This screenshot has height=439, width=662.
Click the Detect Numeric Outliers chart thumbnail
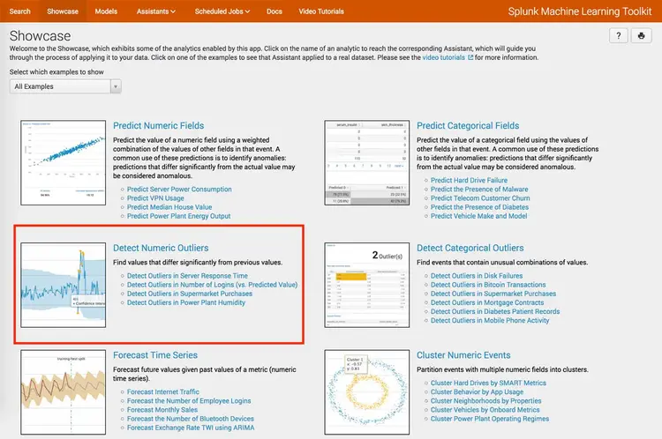(x=64, y=285)
